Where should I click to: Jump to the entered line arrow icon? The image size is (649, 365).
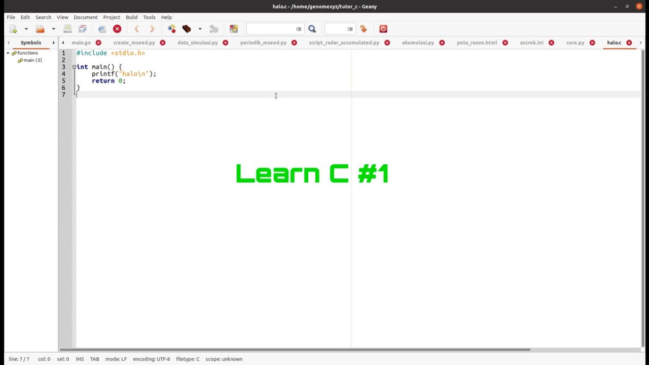coord(364,29)
